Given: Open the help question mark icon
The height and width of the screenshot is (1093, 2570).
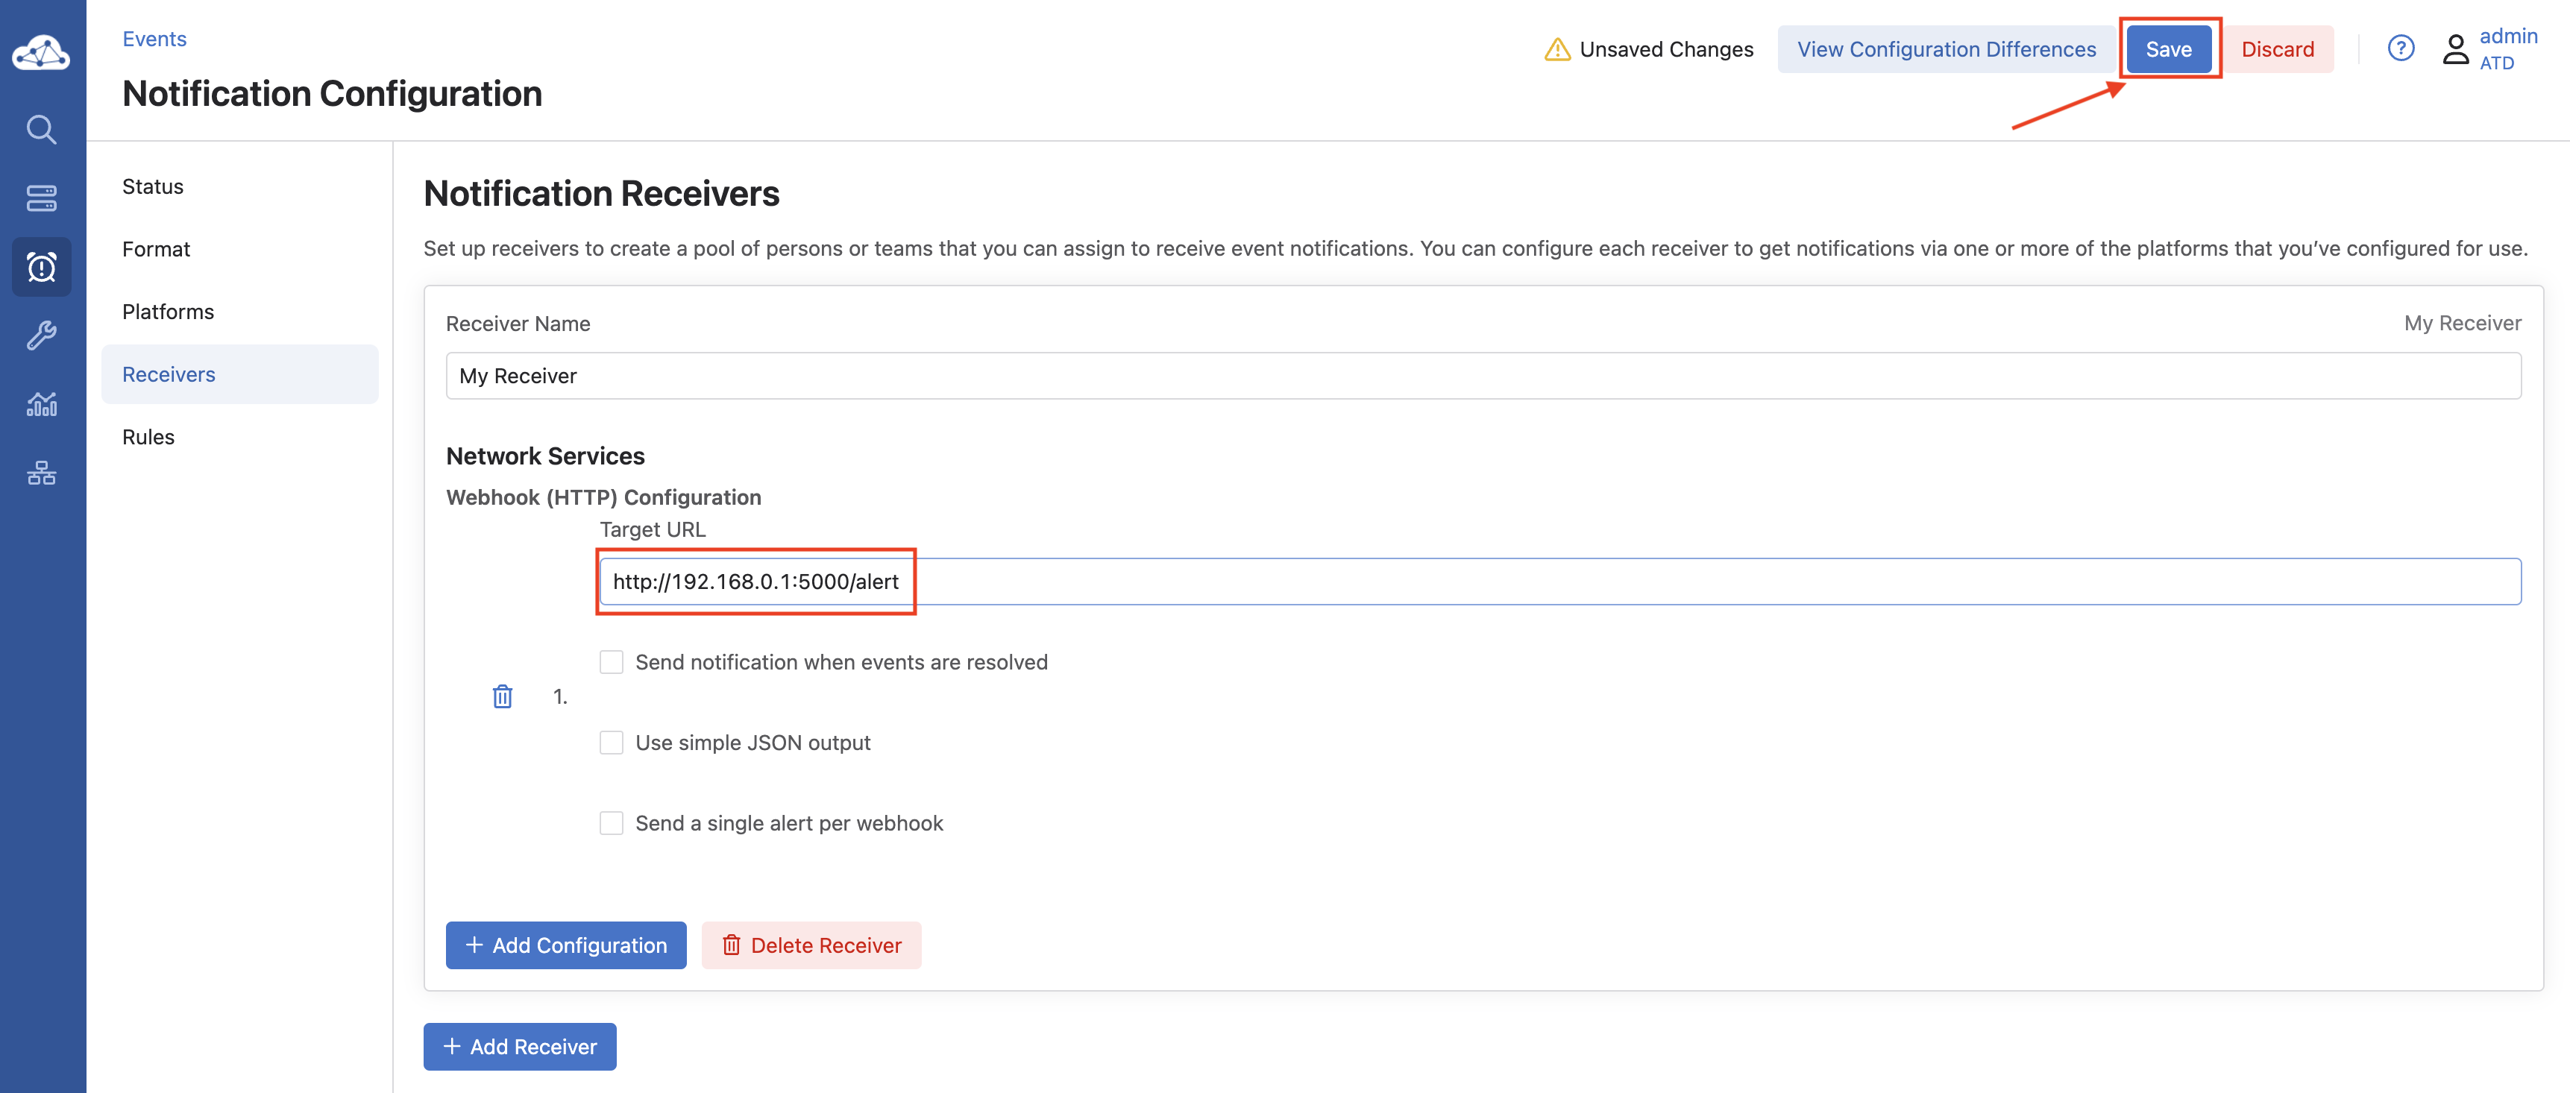Looking at the screenshot, I should (x=2401, y=48).
